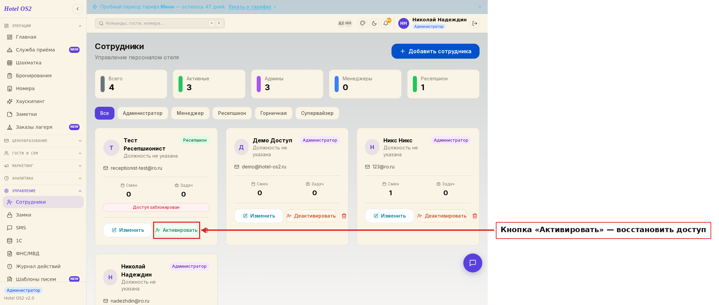
Task: Click the Доступ заблокирован status label
Action: pyautogui.click(x=156, y=207)
